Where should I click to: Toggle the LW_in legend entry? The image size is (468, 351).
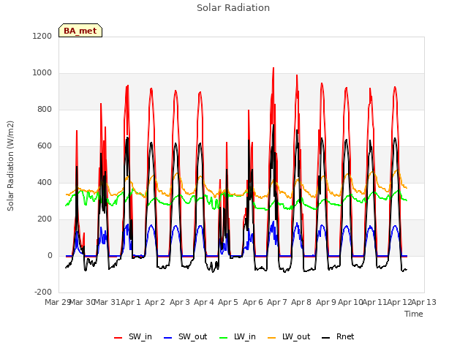[238, 337]
